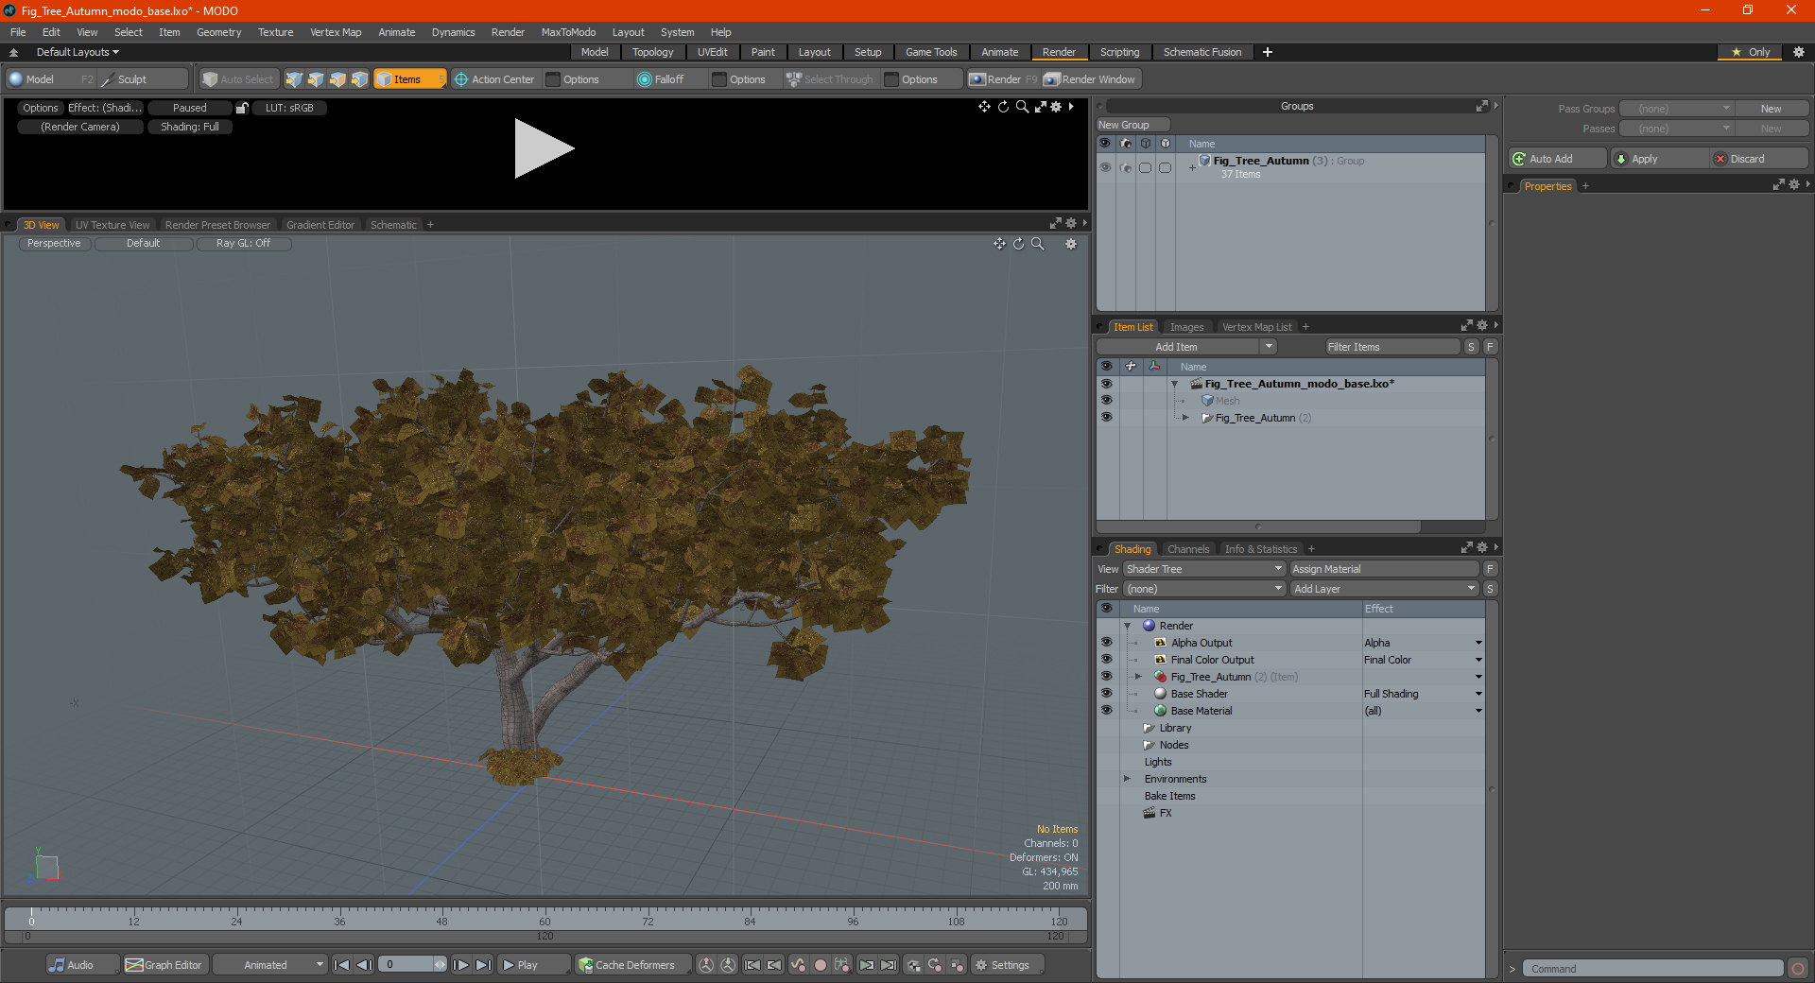
Task: Toggle visibility of Final Color Output
Action: 1106,660
